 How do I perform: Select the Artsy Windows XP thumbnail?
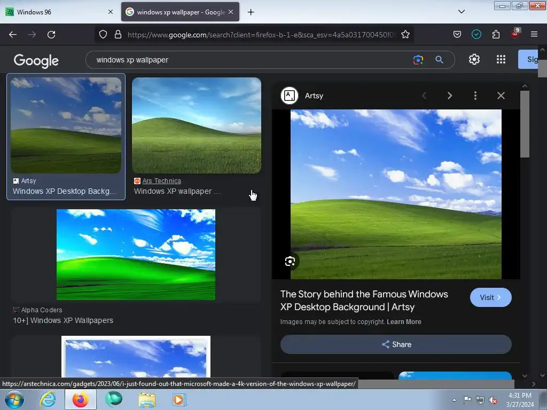(x=66, y=125)
